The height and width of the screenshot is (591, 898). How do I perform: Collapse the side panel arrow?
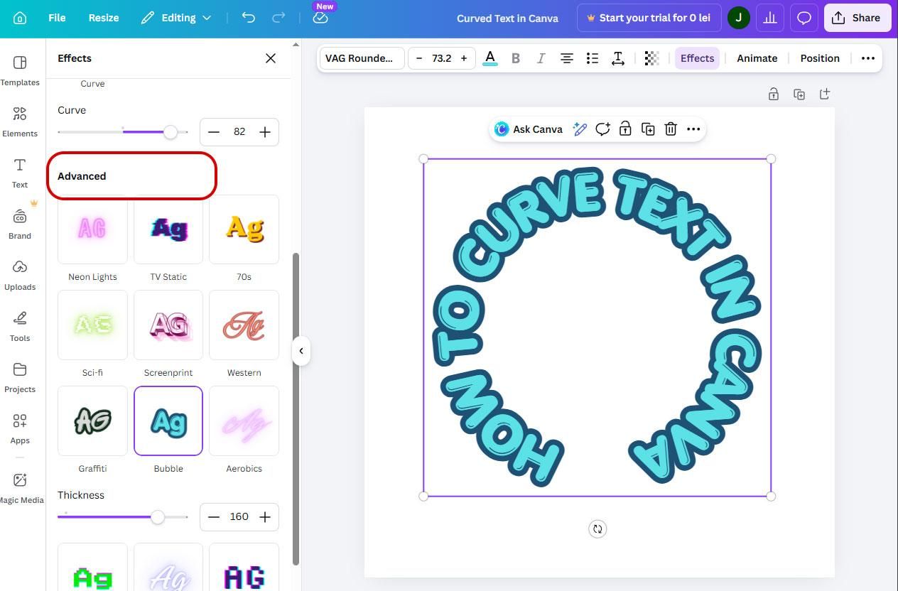pyautogui.click(x=301, y=351)
